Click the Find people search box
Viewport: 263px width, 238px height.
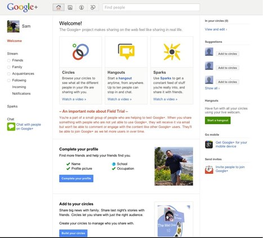[151, 7]
